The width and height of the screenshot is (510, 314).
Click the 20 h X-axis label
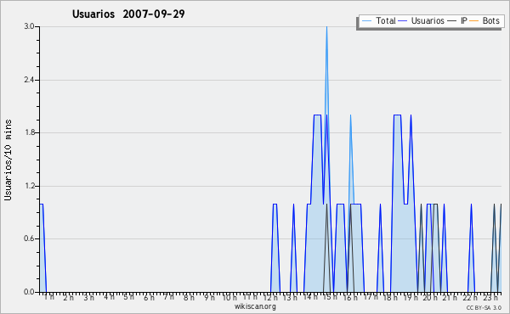430,297
